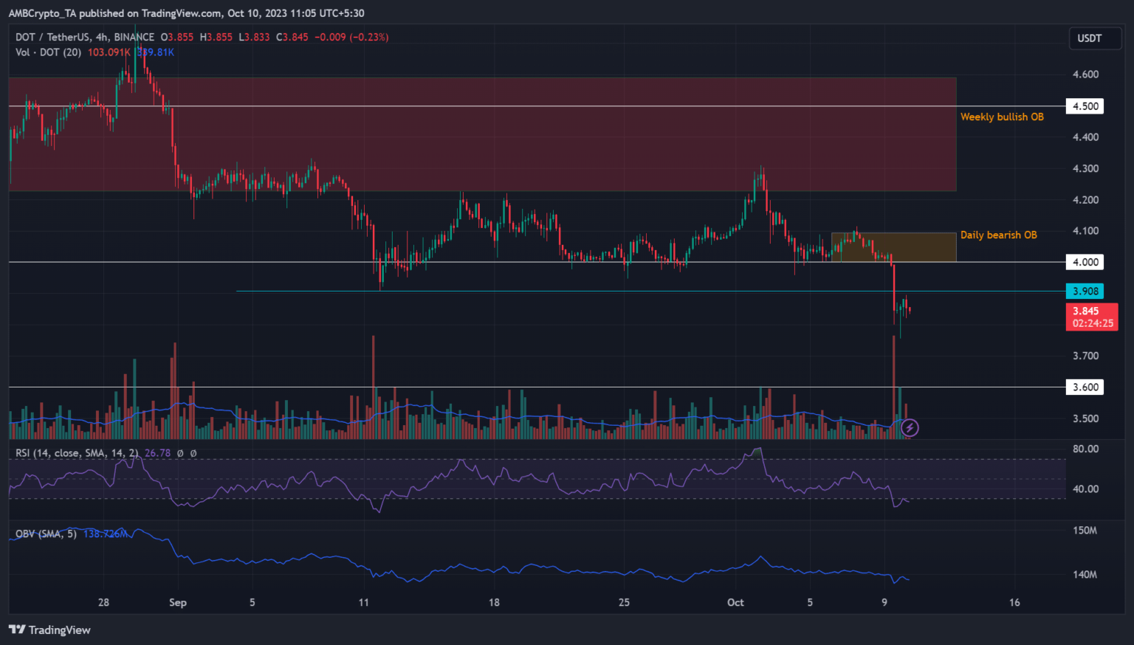Click the 80.00 RSI scale value
This screenshot has width=1134, height=645.
(1085, 449)
